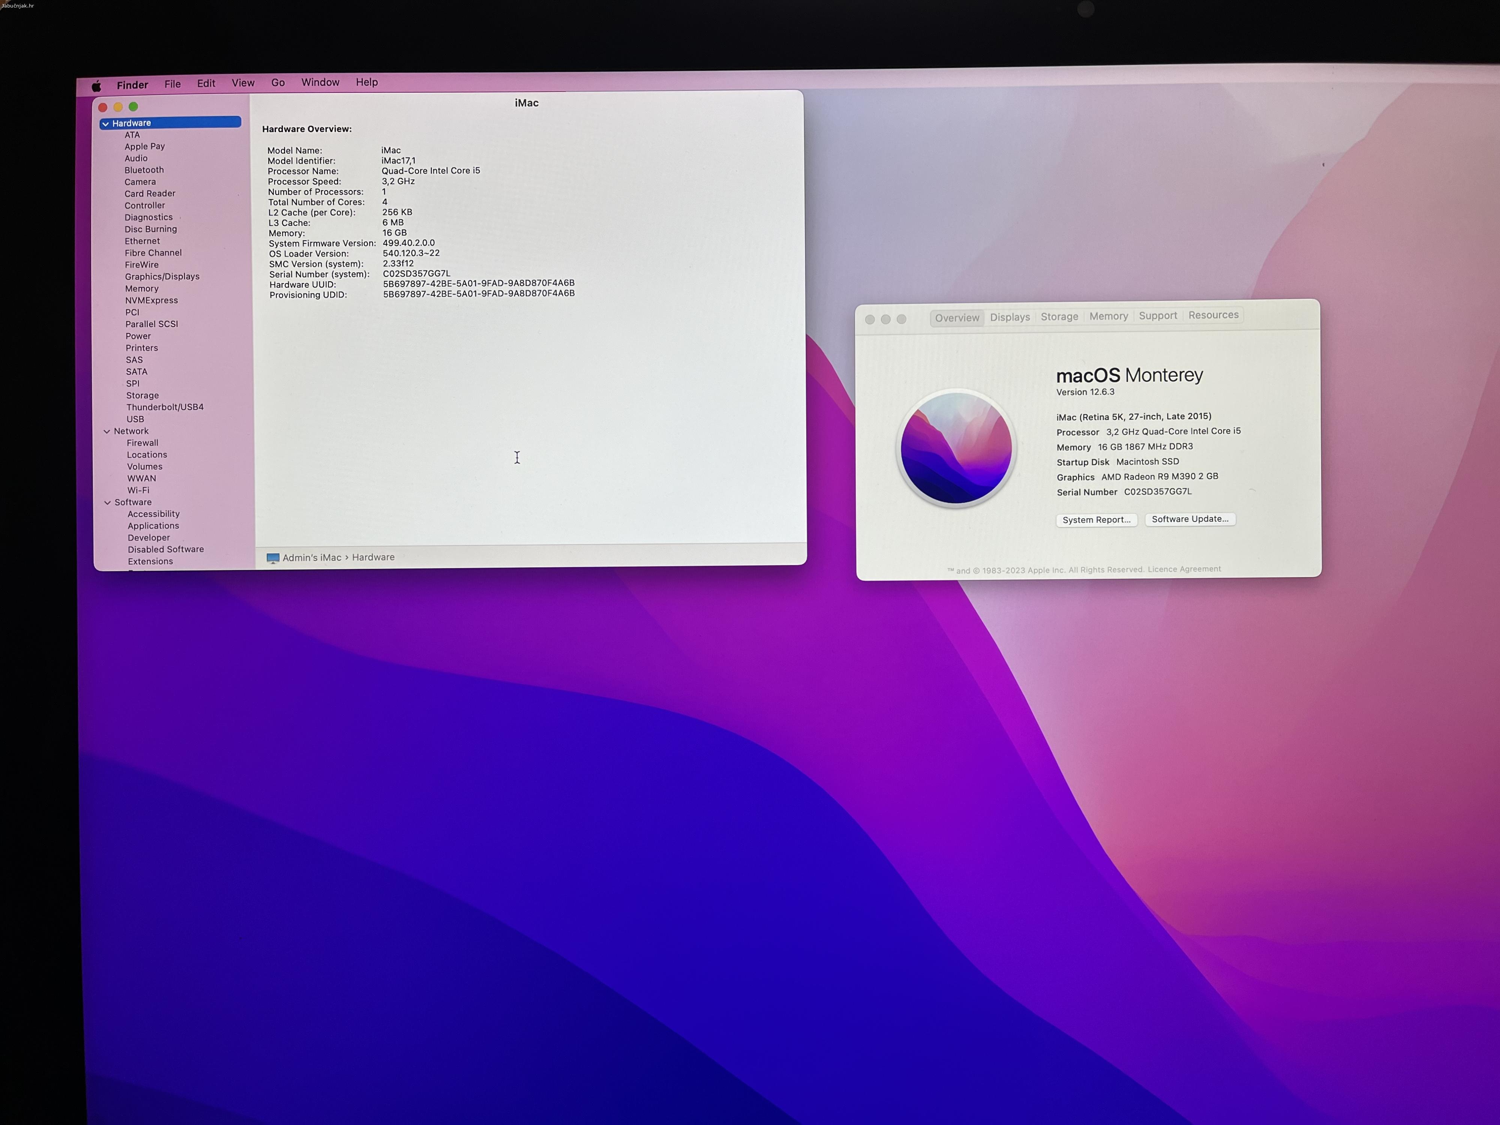This screenshot has width=1500, height=1125.
Task: Select Thunderbolt/USB4 in the sidebar
Action: point(165,408)
